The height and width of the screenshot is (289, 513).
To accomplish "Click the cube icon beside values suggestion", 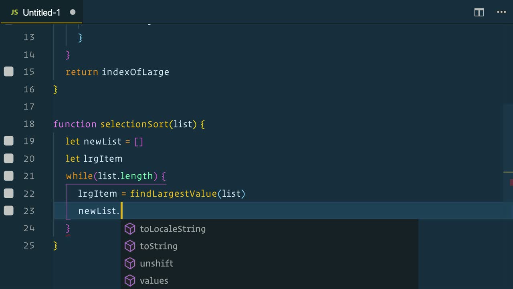I will (130, 281).
